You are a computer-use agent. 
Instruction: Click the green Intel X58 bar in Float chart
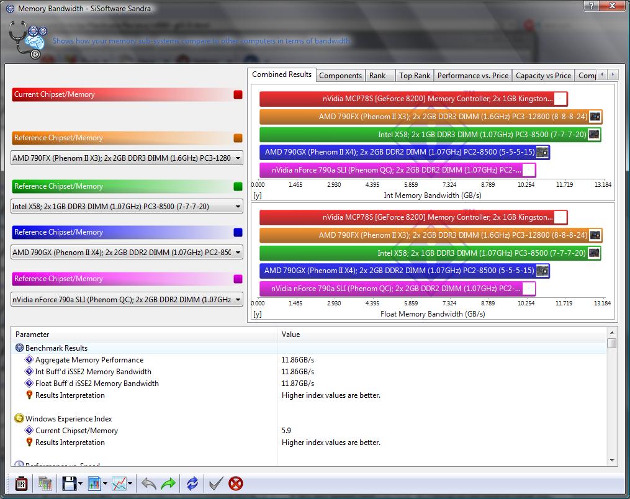[430, 253]
